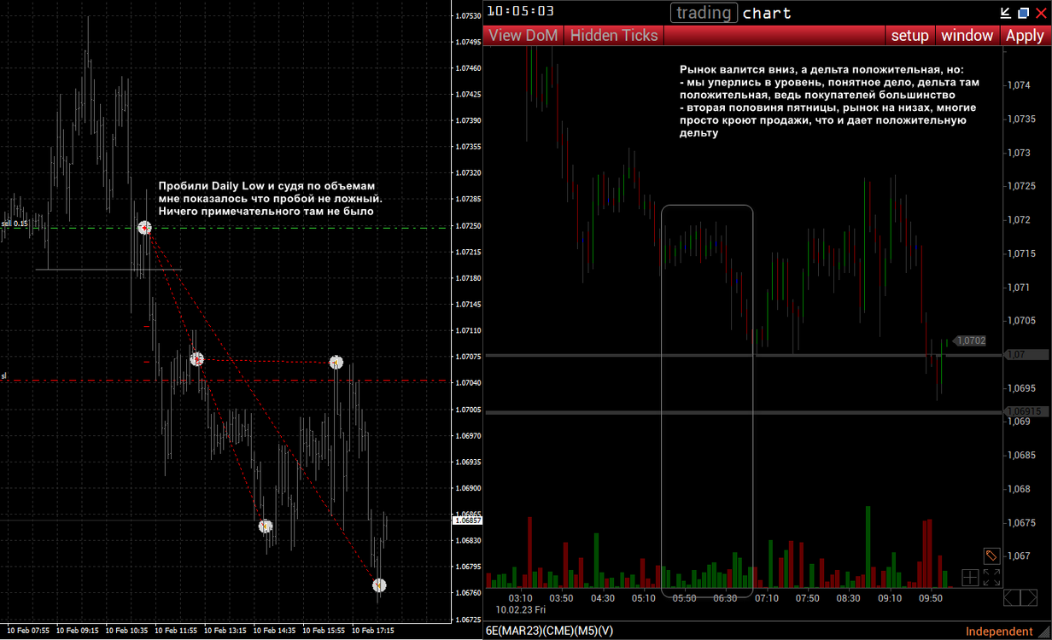The width and height of the screenshot is (1052, 640).
Task: Open the View DoM menu
Action: (523, 35)
